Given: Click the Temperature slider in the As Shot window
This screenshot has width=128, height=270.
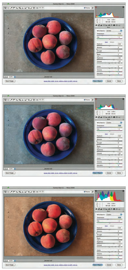Looking at the screenshot, I should point(110,35).
